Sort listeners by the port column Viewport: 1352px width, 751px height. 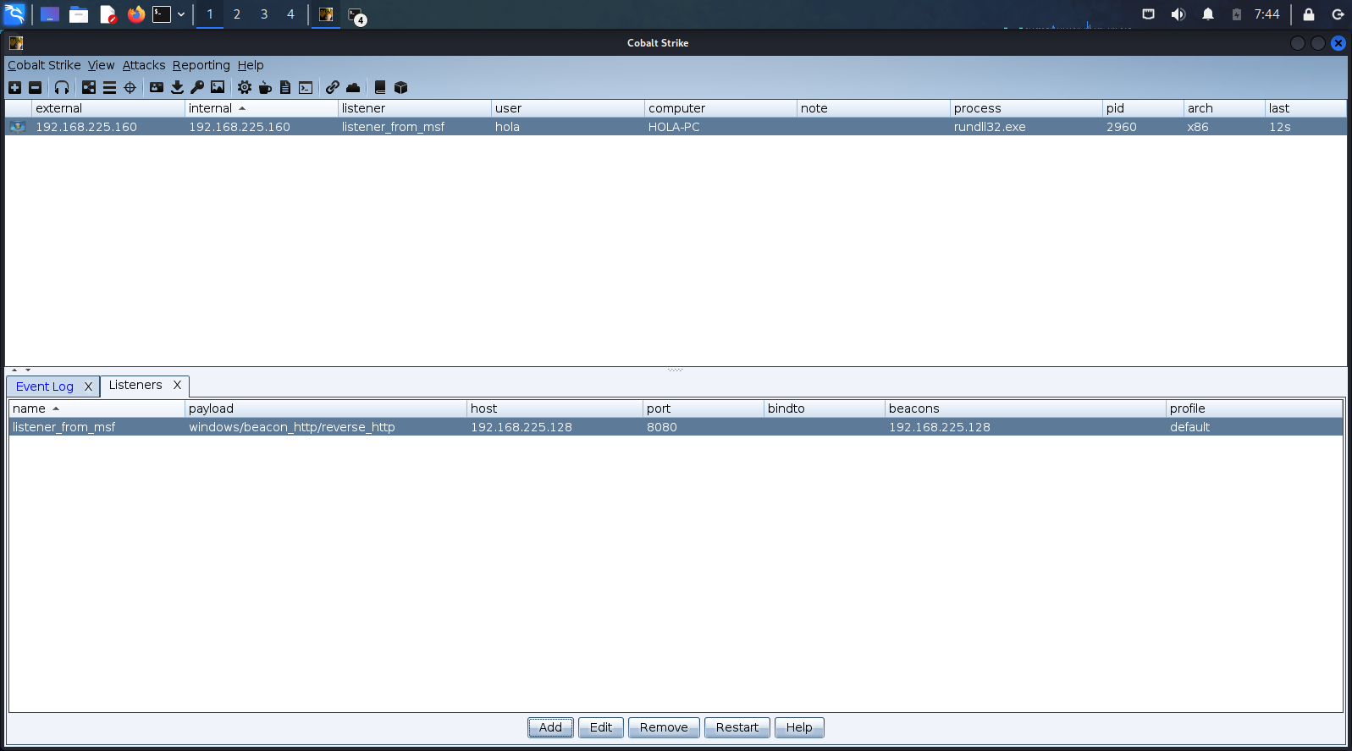tap(704, 408)
